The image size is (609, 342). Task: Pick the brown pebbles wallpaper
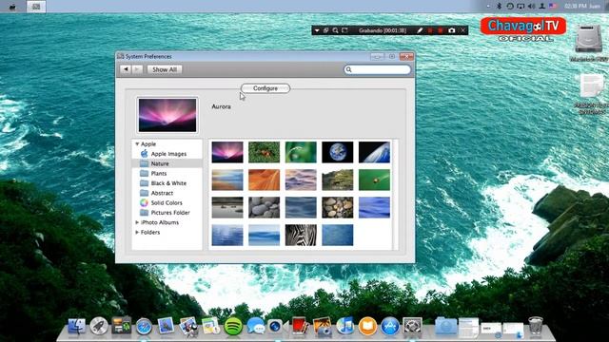(338, 207)
